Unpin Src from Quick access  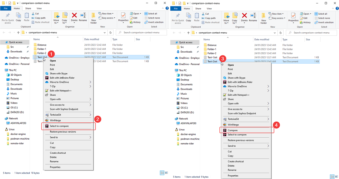coord(28,47)
